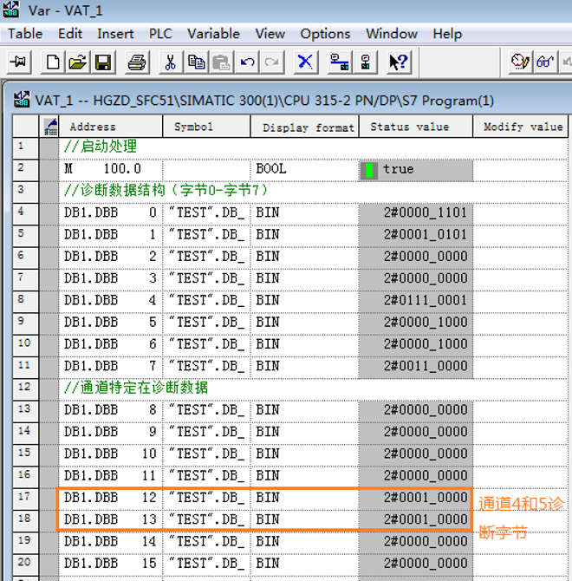Viewport: 572px width, 581px height.
Task: Click the status value of DB1.DBB 14
Action: [x=416, y=542]
